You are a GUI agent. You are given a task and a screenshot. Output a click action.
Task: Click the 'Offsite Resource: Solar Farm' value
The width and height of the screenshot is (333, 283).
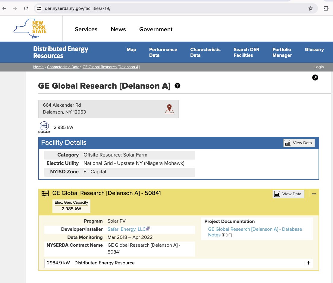click(115, 155)
